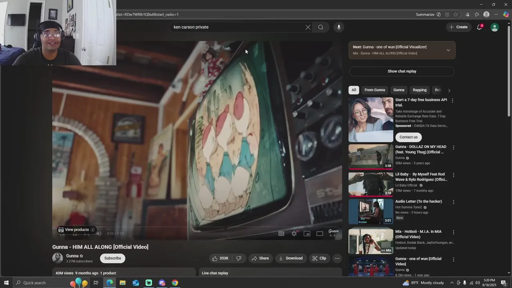Pause the playing video
Image resolution: width=512 pixels, height=288 pixels.
point(74,234)
